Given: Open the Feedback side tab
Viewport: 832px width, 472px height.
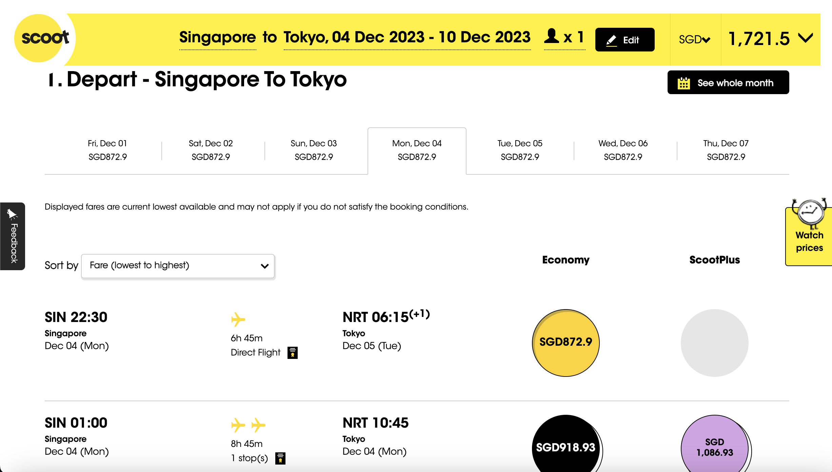Looking at the screenshot, I should coord(13,236).
